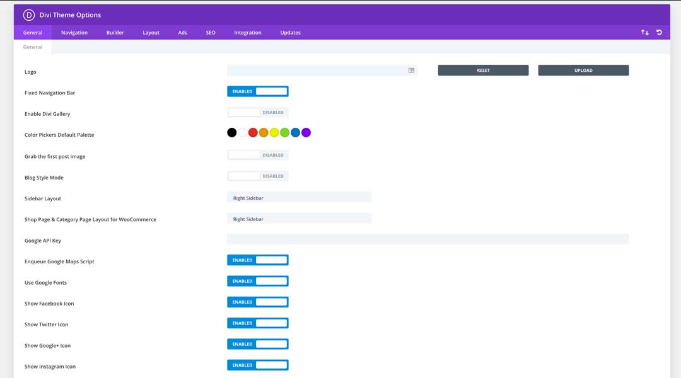Disable the Fixed Navigation Bar toggle
The image size is (681, 378).
click(x=257, y=91)
